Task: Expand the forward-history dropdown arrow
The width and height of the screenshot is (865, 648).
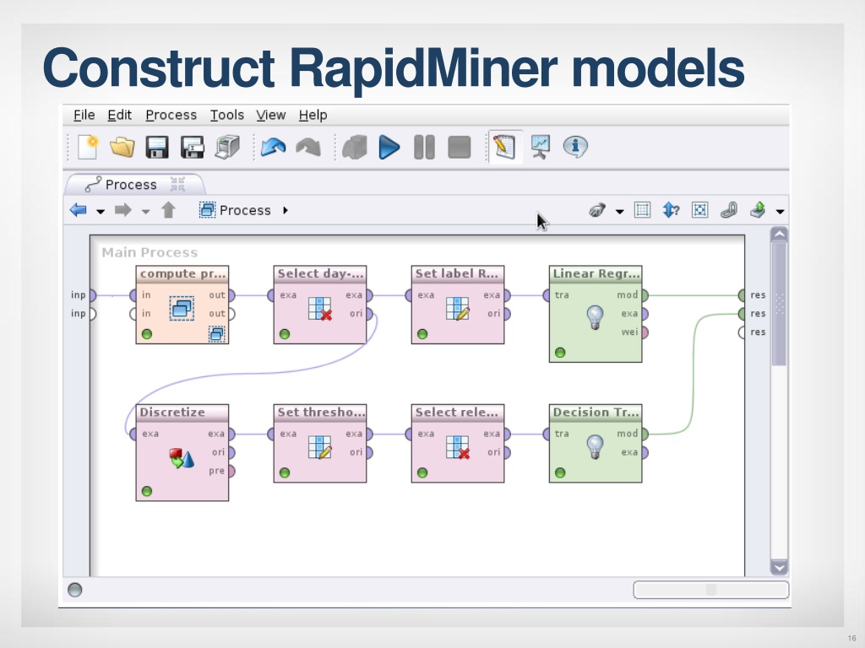Action: 145,212
